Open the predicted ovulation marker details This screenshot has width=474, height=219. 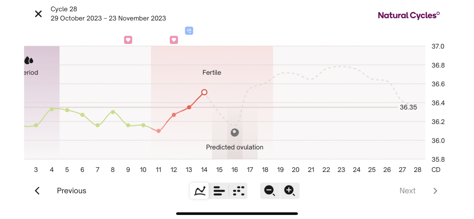pos(234,132)
